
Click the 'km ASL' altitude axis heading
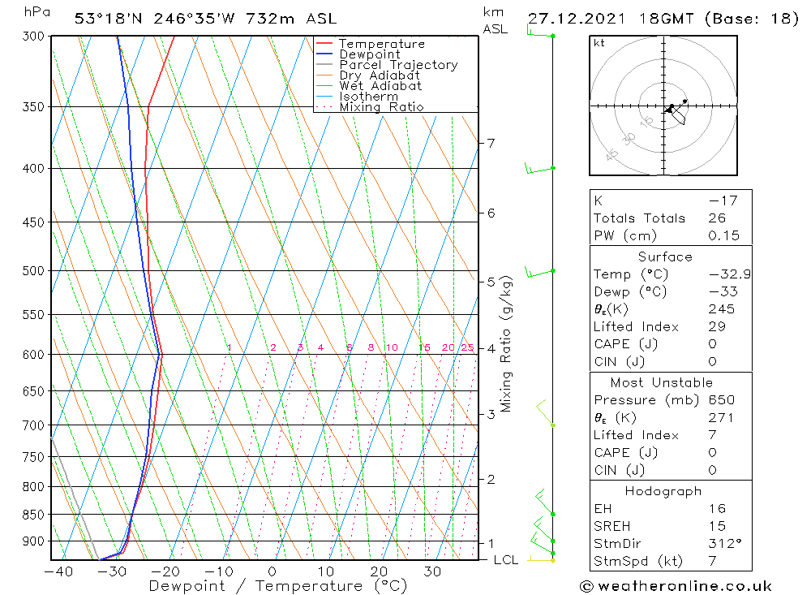coord(495,21)
